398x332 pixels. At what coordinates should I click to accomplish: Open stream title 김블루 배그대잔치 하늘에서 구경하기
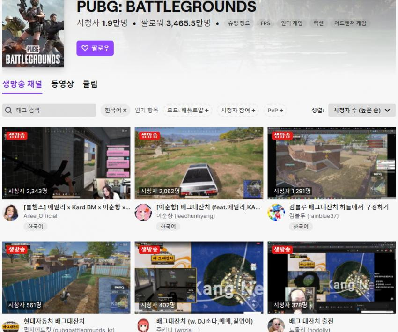(339, 207)
